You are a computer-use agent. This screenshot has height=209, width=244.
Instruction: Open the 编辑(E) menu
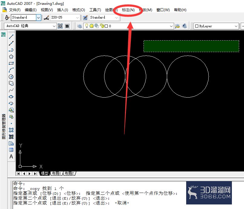coord(31,10)
